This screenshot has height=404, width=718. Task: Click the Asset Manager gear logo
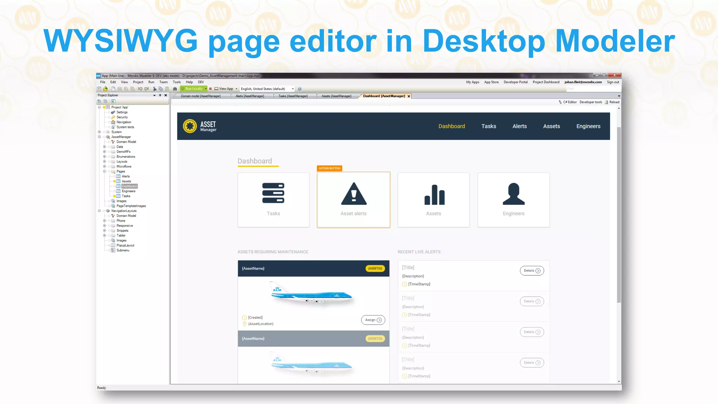pos(190,126)
